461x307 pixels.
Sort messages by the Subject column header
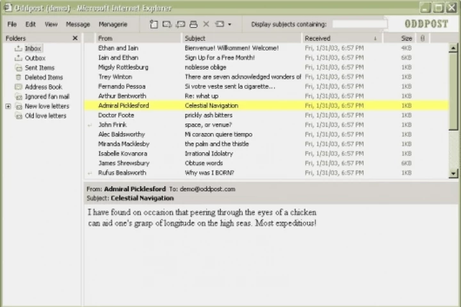(x=242, y=38)
